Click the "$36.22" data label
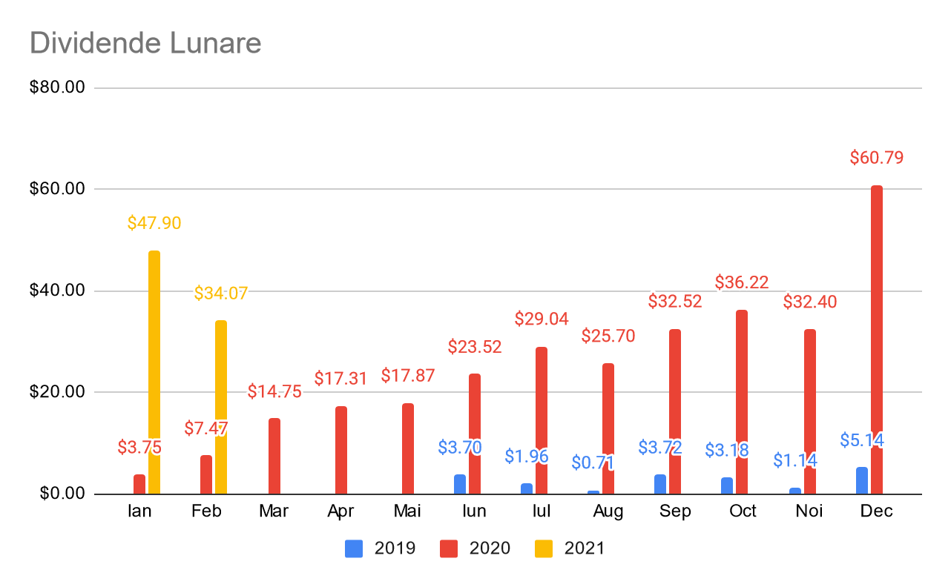 coord(742,282)
